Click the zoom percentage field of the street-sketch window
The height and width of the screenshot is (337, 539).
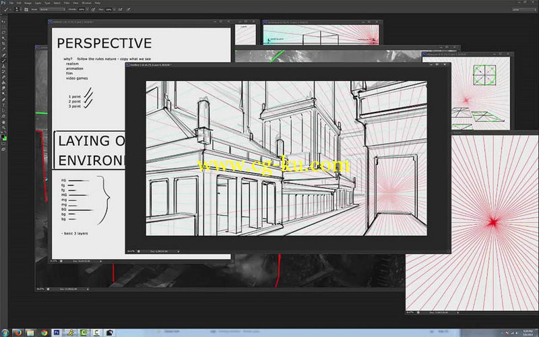[x=131, y=251]
